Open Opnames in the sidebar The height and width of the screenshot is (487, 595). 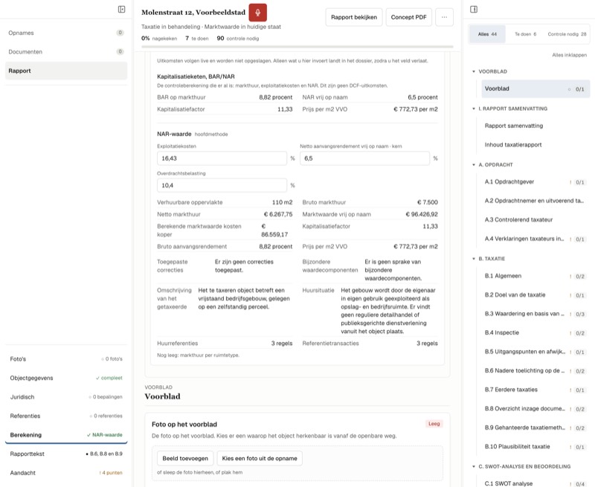66,33
